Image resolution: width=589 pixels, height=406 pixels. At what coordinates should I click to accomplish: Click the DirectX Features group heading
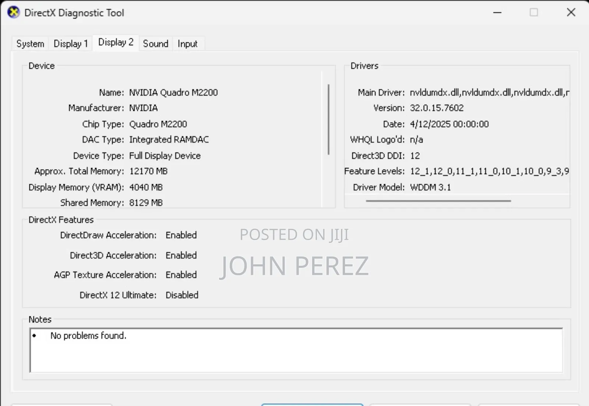[61, 220]
